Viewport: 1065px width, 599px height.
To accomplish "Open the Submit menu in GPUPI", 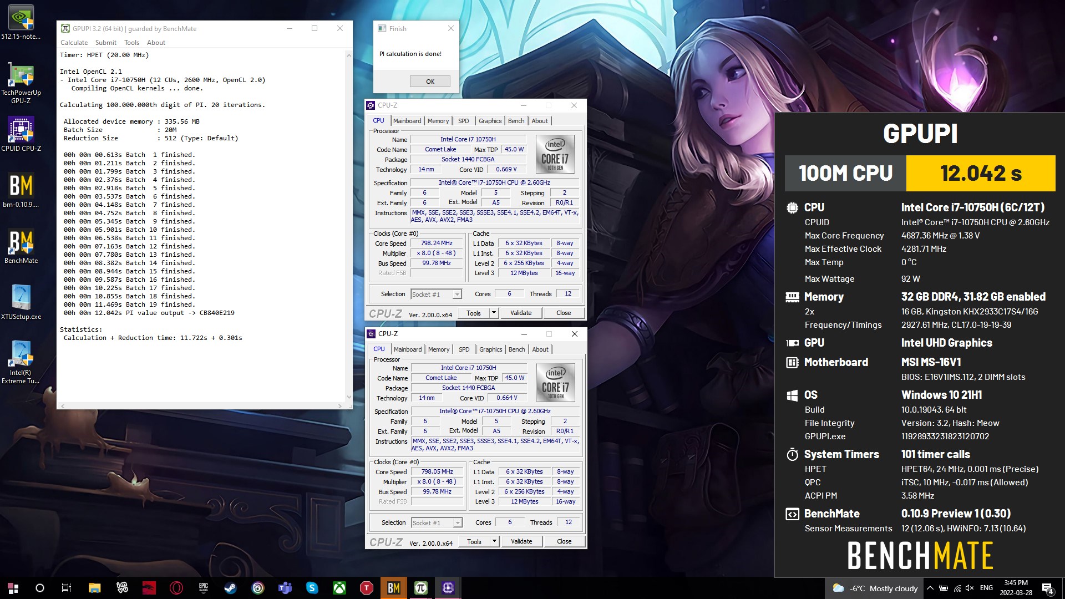I will click(105, 43).
